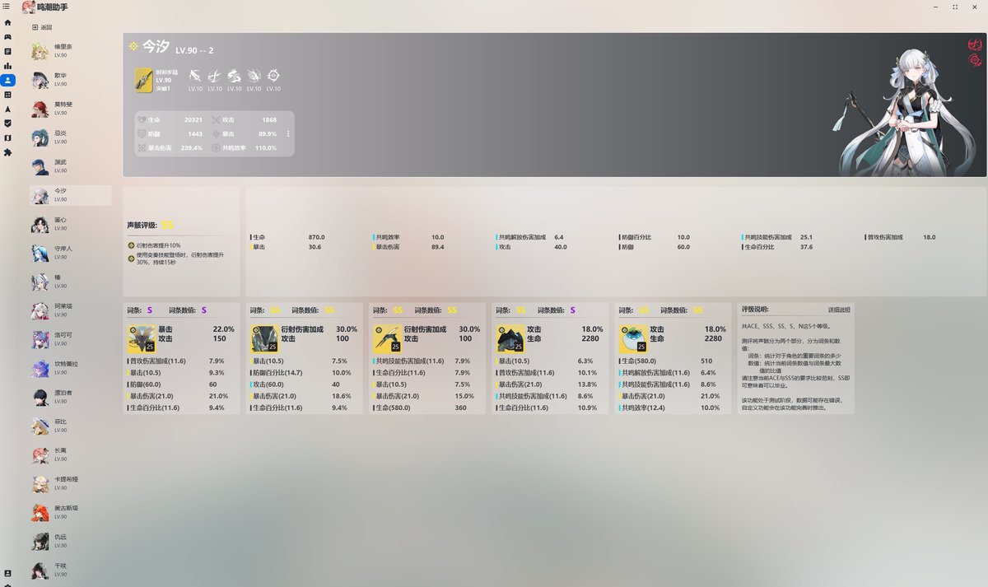Image resolution: width=988 pixels, height=587 pixels.
Task: Select character 奥古斯塔 in the list
Action: click(x=70, y=512)
